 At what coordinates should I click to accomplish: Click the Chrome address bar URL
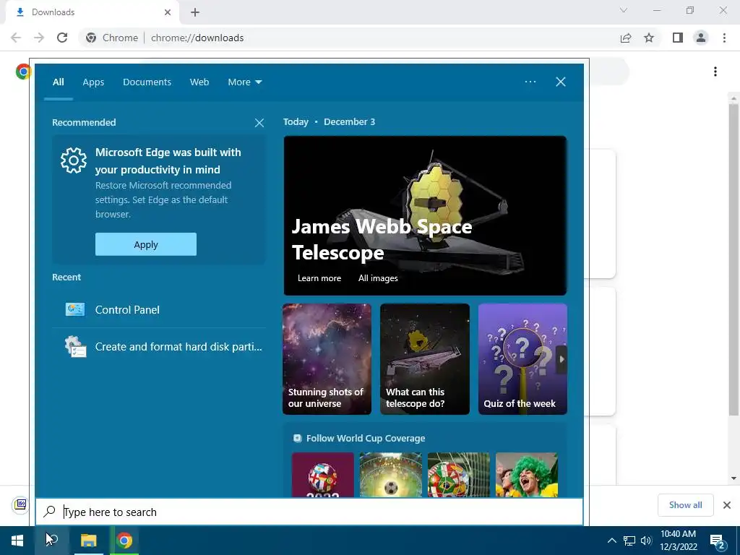coord(197,38)
